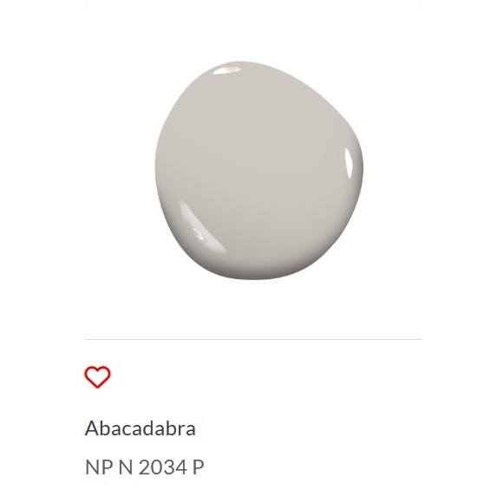Open details for color NP N 2034 P
Screen dimensions: 503x503
144,467
